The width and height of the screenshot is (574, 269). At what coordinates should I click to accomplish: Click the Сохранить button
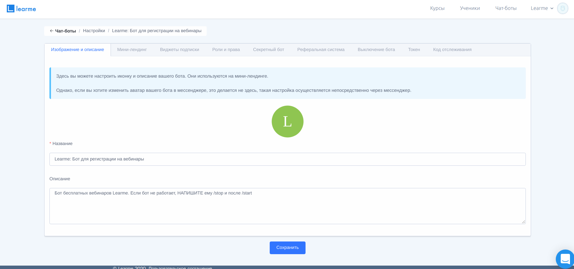287,248
